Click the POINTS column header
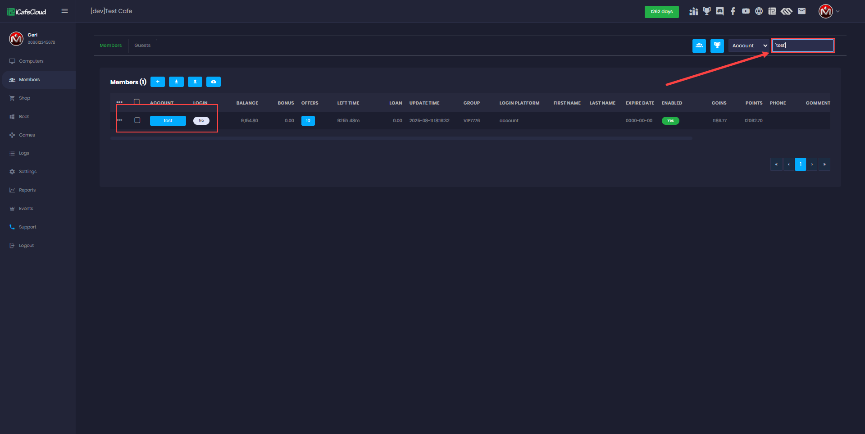 click(754, 103)
